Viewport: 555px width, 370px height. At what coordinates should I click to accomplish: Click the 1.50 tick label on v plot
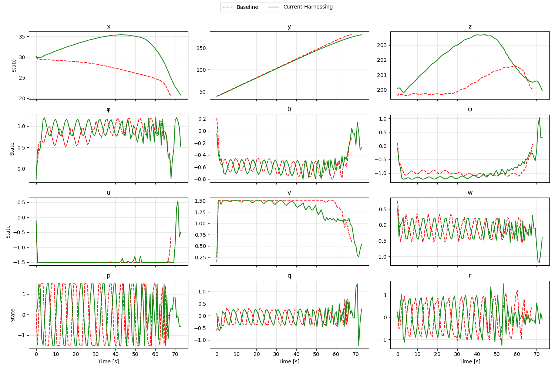pyautogui.click(x=201, y=201)
